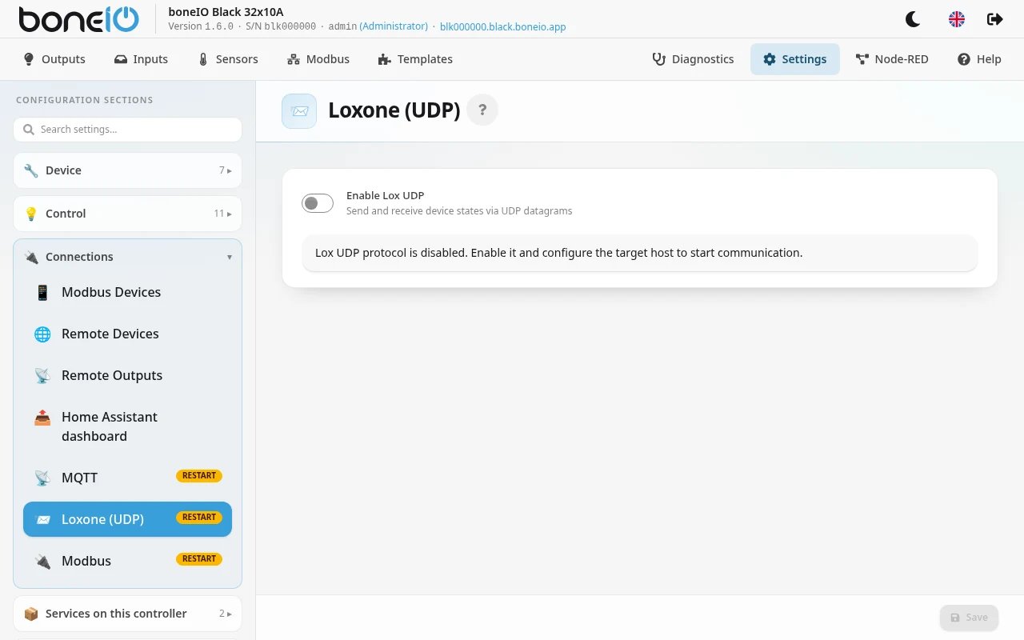
Task: Click RESTART badge on Loxone (UDP) row
Action: click(x=199, y=518)
